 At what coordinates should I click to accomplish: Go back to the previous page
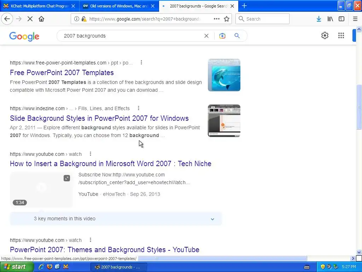point(7,19)
